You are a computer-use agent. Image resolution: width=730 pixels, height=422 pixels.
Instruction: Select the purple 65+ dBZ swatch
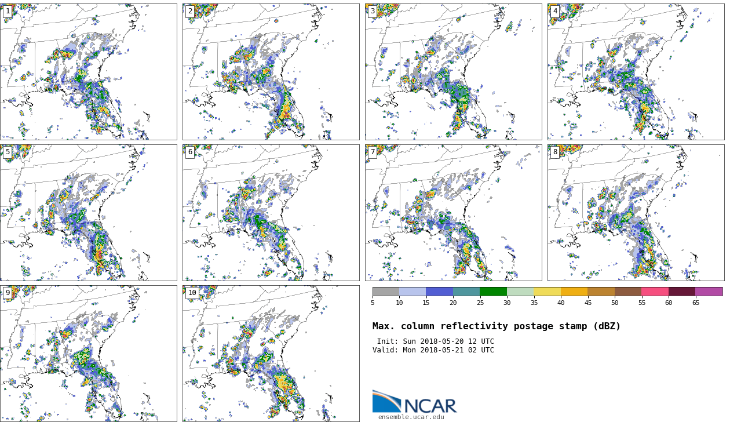point(709,292)
